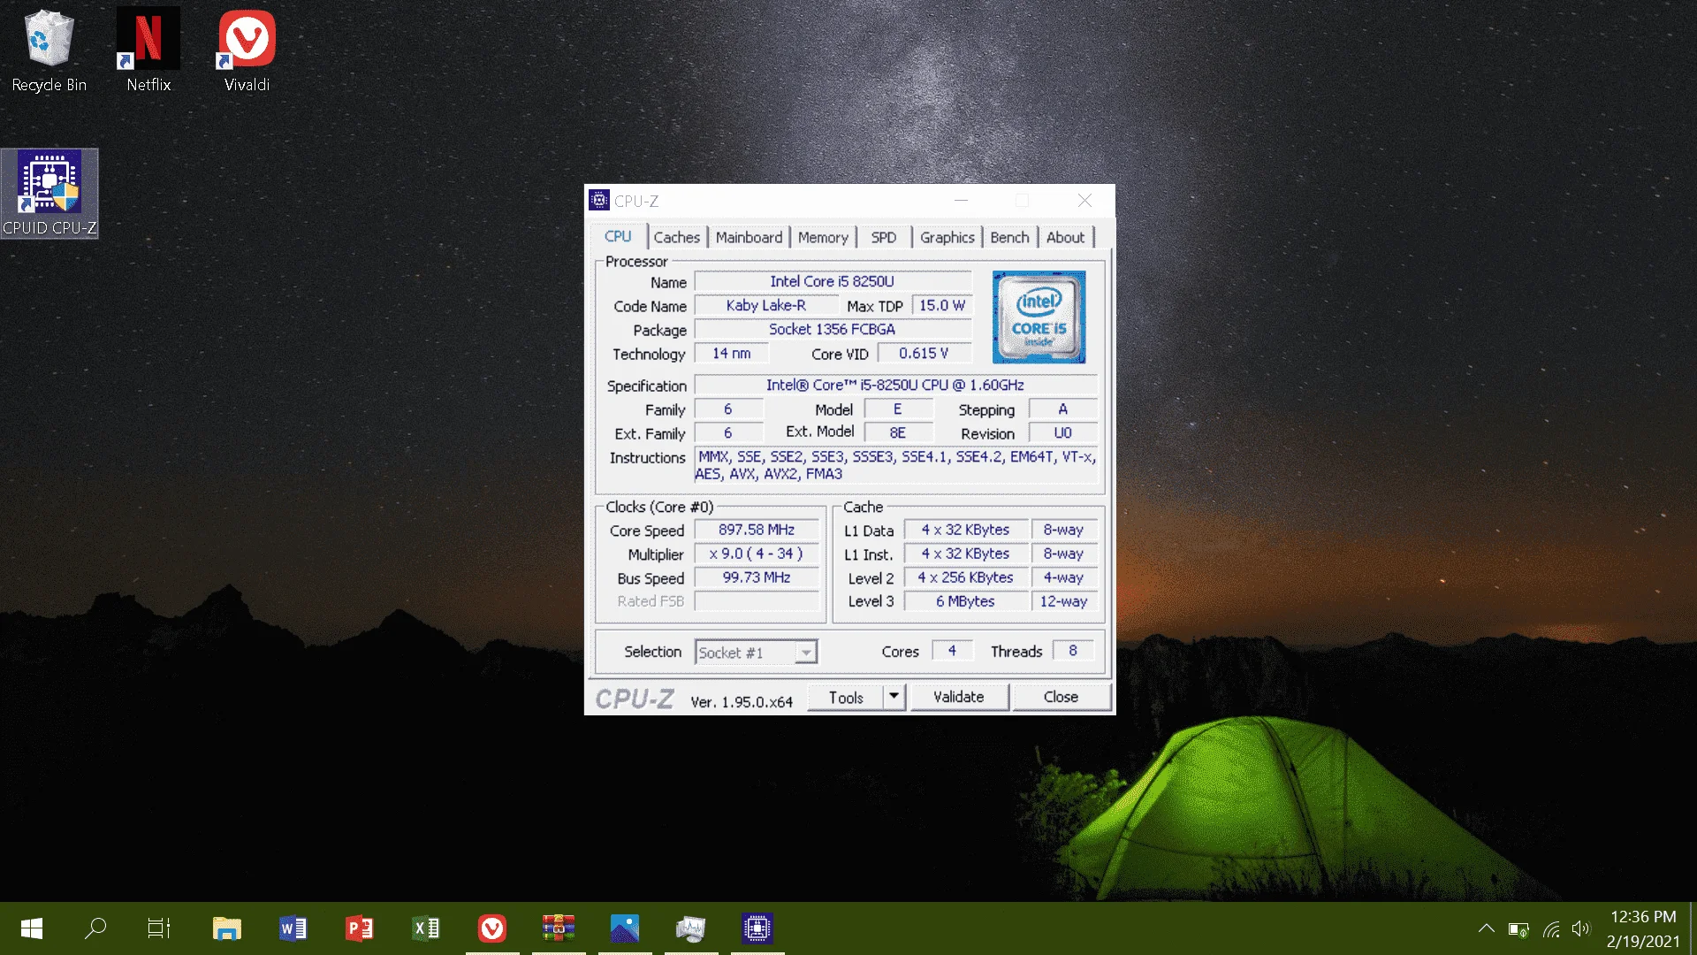Click the 99.73 MHz Bus Speed value
The height and width of the screenshot is (955, 1697).
tap(757, 577)
